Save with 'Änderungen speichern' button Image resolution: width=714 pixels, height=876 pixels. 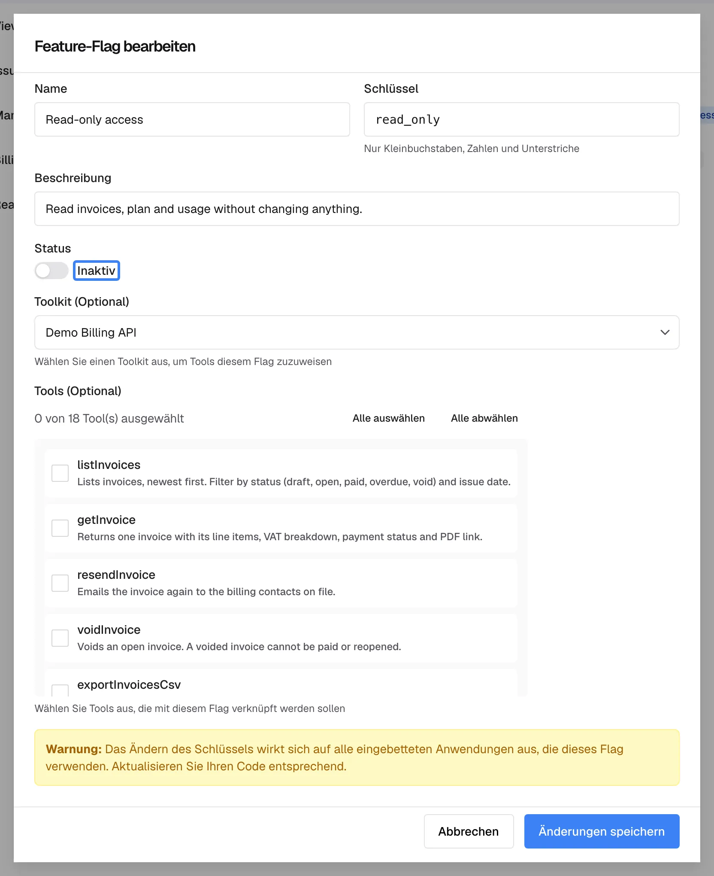602,831
